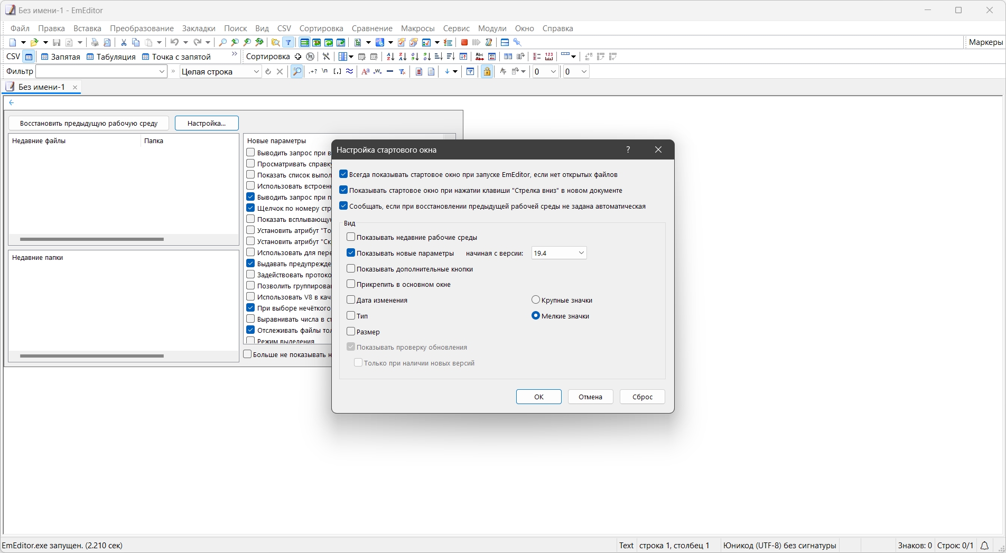Select 'Крупные значки' radio button
Image resolution: width=1006 pixels, height=553 pixels.
pos(536,300)
